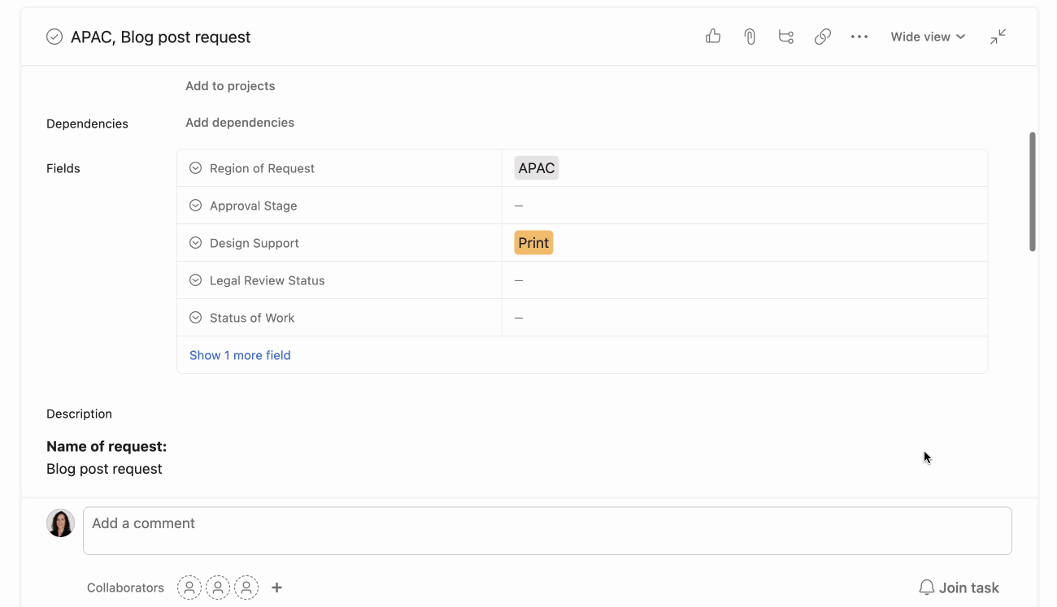Change the Region of Request APAC value

[536, 167]
